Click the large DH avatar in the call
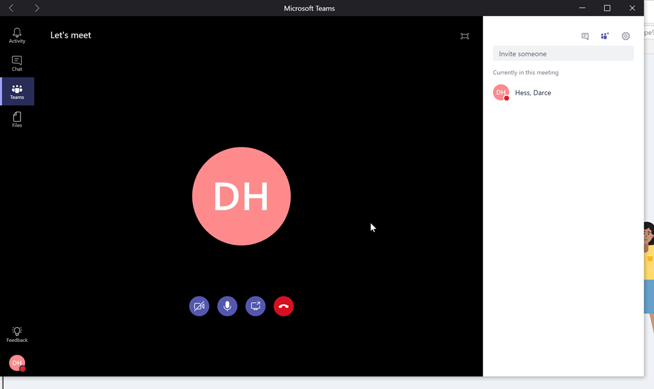Image resolution: width=654 pixels, height=389 pixels. point(241,196)
